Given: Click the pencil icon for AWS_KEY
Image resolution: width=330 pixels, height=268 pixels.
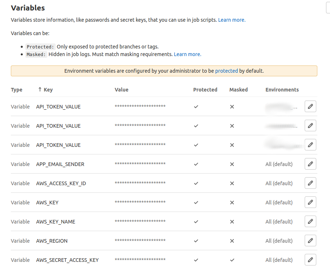Looking at the screenshot, I should 310,202.
